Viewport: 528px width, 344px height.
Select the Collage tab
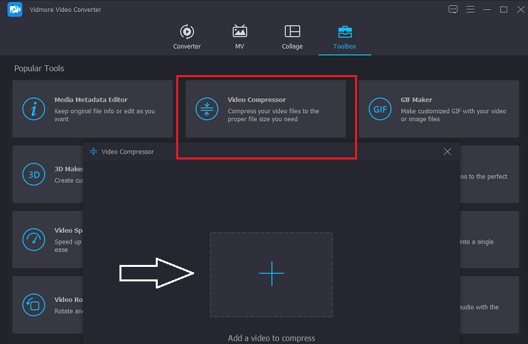pos(292,37)
